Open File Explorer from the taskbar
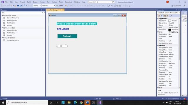Screen dimensions: 188x105 tap(69, 102)
